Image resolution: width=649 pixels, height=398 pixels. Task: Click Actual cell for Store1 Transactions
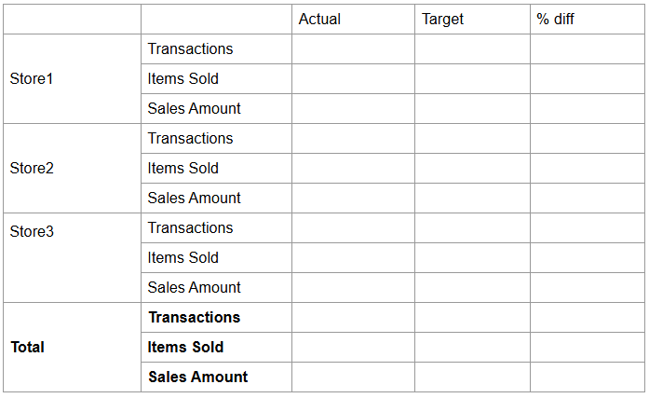click(x=353, y=49)
